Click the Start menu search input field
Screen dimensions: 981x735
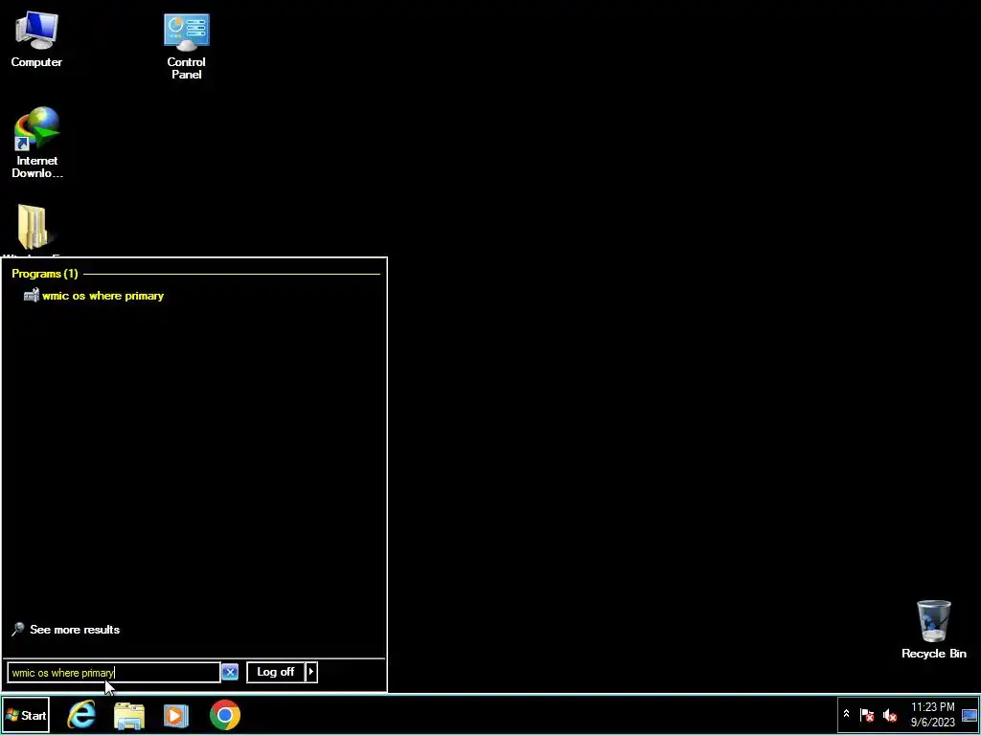point(114,673)
